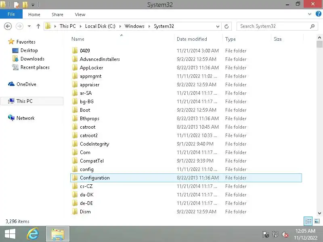Click the highlighted Configuration folder name
This screenshot has width=323, height=242.
[x=95, y=178]
